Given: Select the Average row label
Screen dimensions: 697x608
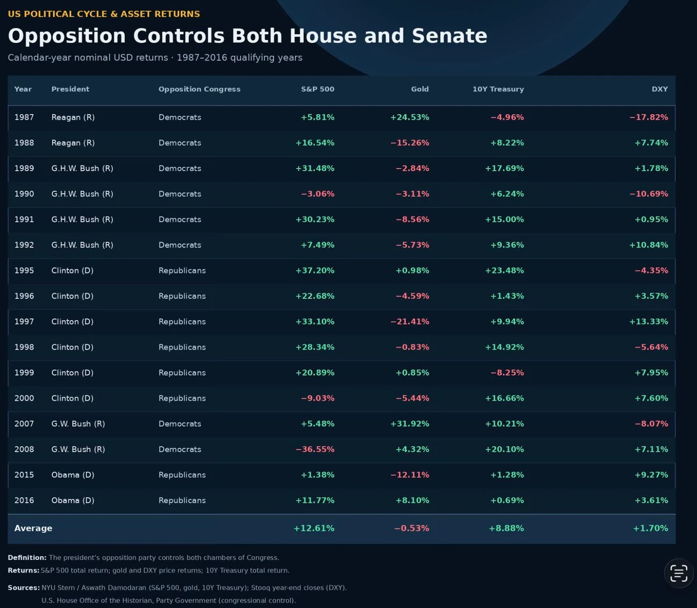Looking at the screenshot, I should click(x=33, y=528).
